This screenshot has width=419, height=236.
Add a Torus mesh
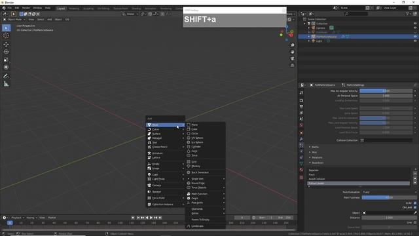coord(206,155)
